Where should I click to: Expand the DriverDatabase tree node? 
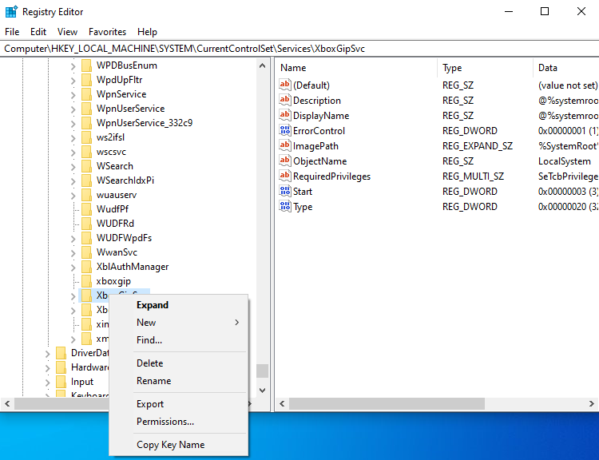click(47, 354)
